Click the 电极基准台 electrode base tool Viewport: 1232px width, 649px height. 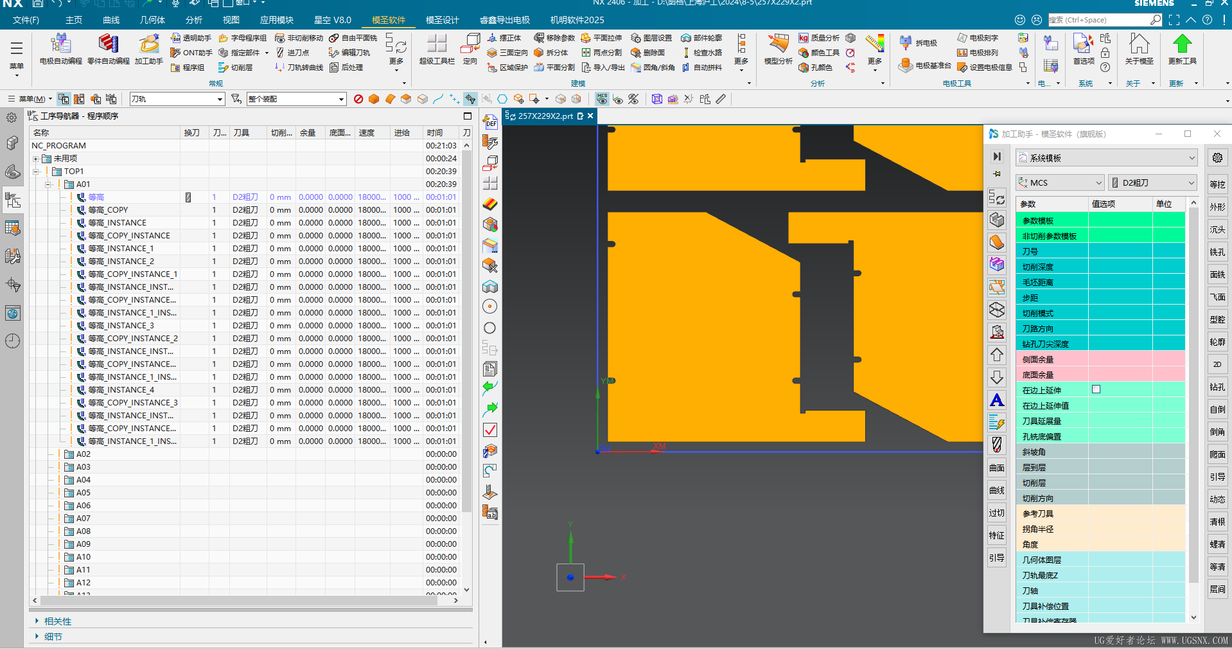click(924, 66)
